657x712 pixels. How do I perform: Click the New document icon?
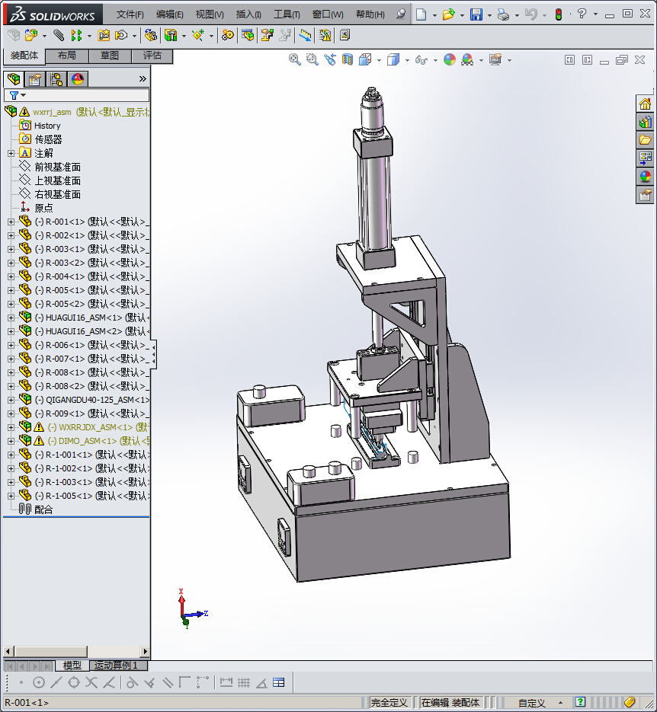tap(421, 14)
